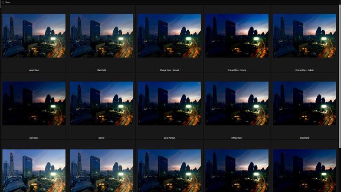Pick the Diffuse Glow preset thumbnail

pyautogui.click(x=237, y=104)
